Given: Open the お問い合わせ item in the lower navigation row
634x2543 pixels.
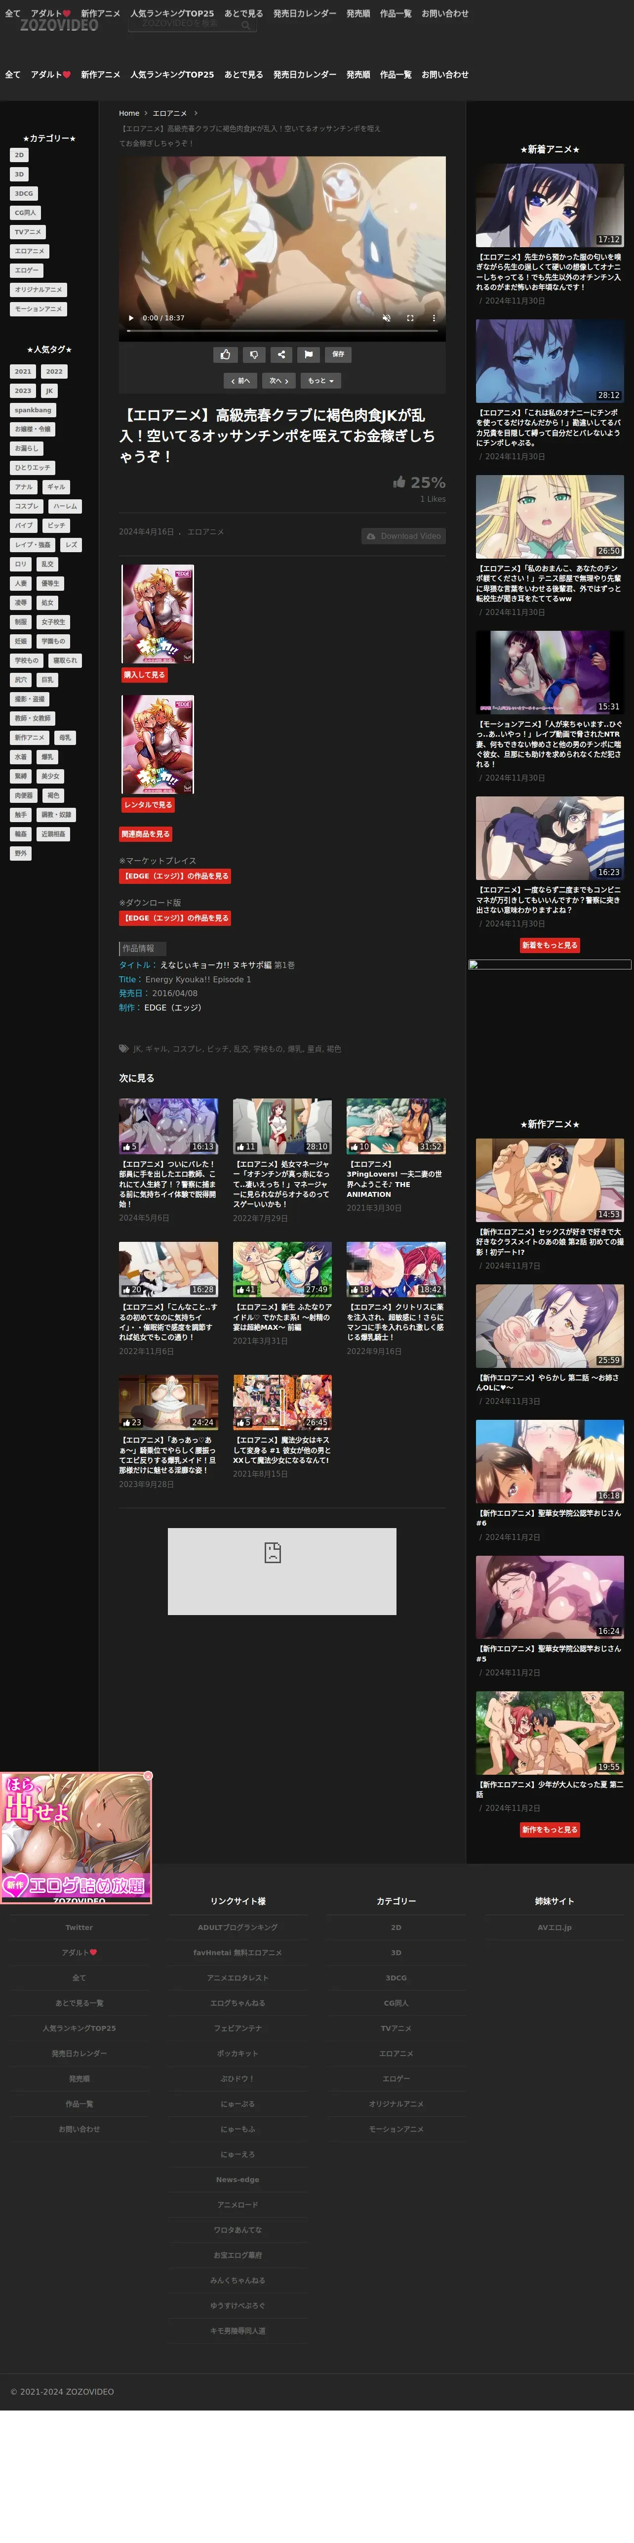Looking at the screenshot, I should tap(445, 75).
